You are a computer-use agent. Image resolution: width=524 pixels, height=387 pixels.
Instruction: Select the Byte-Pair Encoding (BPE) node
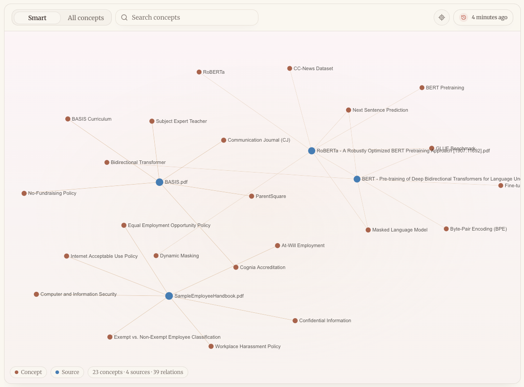coord(446,229)
